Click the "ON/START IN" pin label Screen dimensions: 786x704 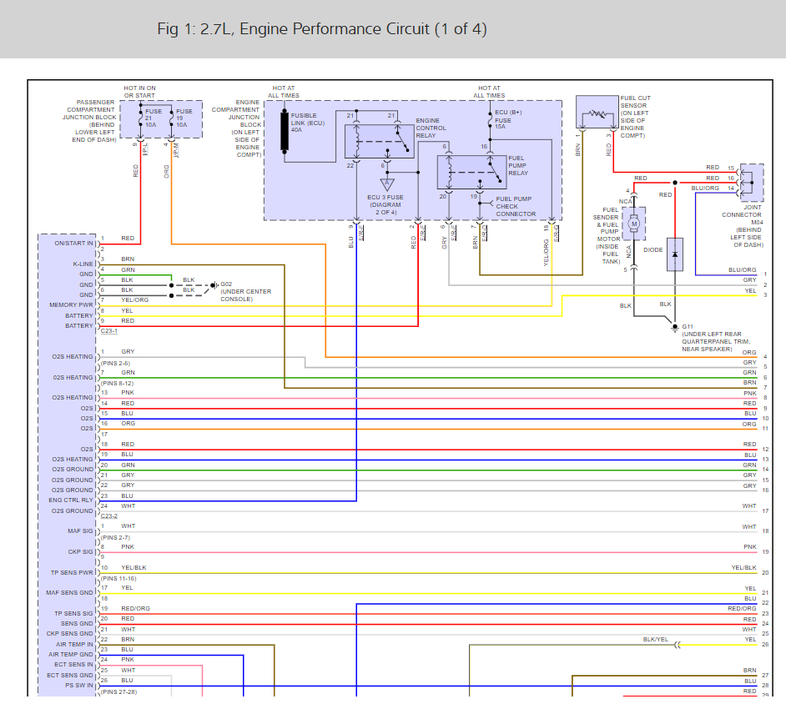(74, 243)
